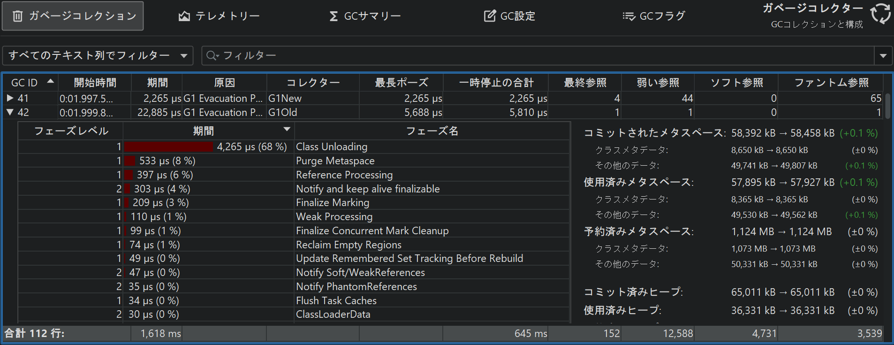Click the edit pencil icon for GC設定

point(490,16)
